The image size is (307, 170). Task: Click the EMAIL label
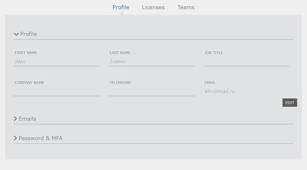click(x=210, y=83)
